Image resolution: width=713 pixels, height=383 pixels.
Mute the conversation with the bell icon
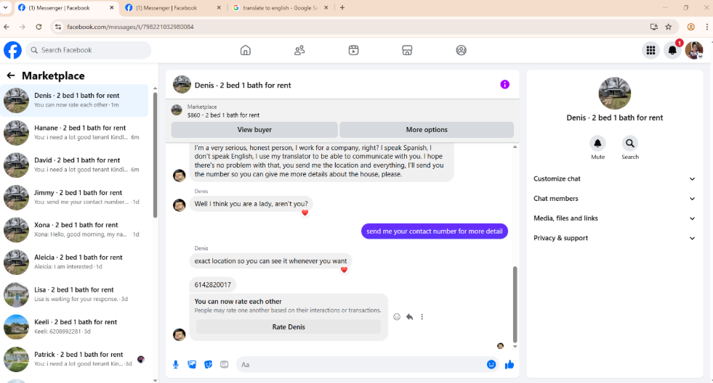tap(597, 144)
